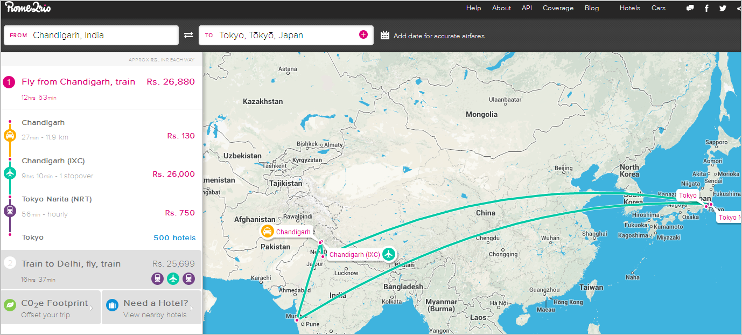This screenshot has height=335, width=742.
Task: Click the route number 2 badge
Action: click(9, 263)
